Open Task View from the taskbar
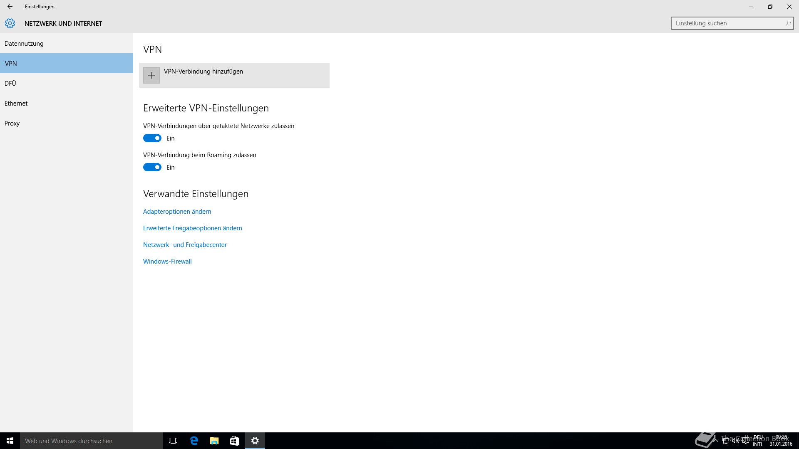This screenshot has height=449, width=799. [173, 441]
